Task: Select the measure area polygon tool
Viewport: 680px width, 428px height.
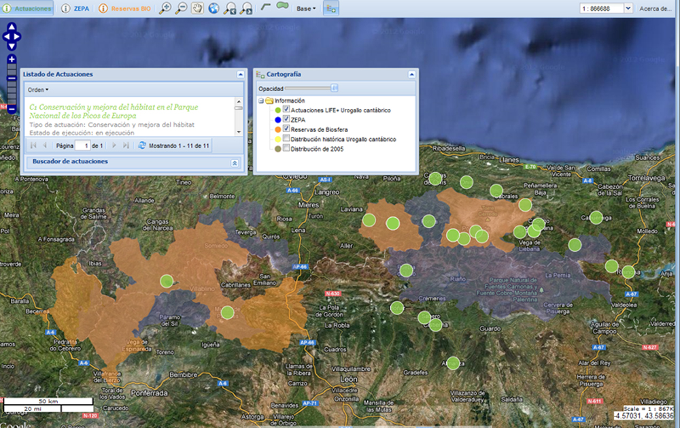Action: (x=282, y=7)
